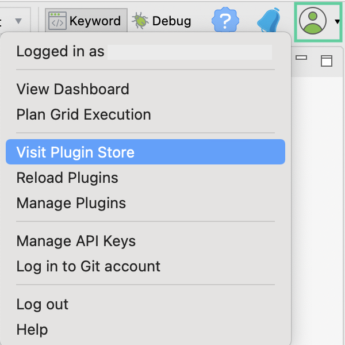345x345 pixels.
Task: Click Log out in the profile menu
Action: [x=42, y=304]
